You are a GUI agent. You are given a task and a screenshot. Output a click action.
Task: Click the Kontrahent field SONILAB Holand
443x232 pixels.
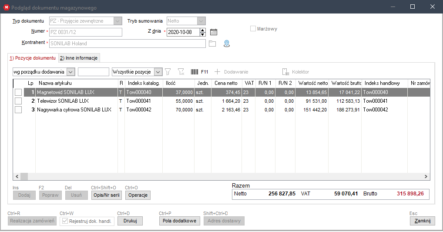tap(128, 44)
